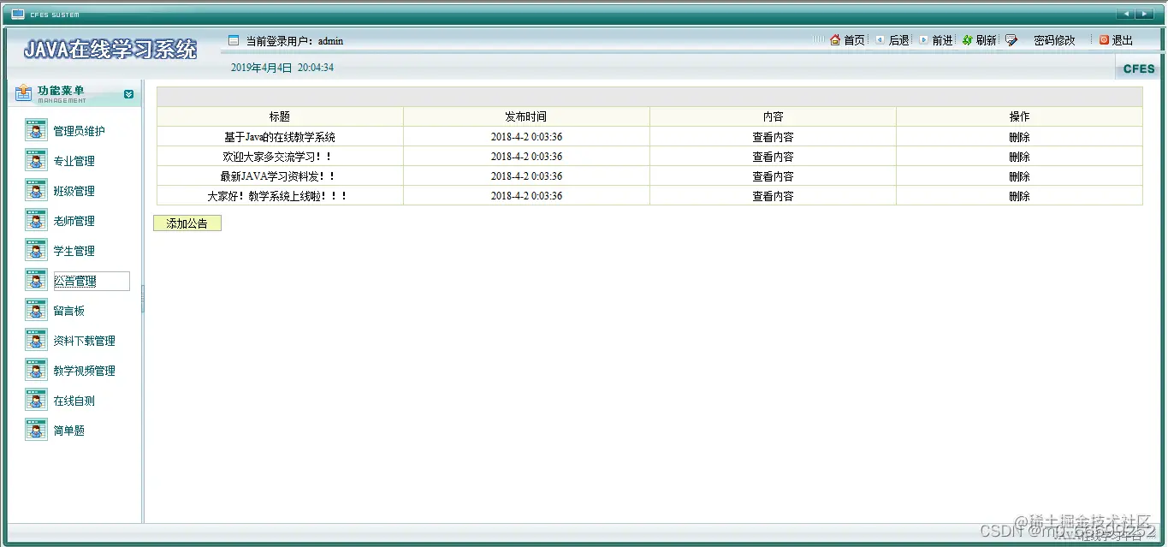Open 班级管理 menu item

coord(74,191)
